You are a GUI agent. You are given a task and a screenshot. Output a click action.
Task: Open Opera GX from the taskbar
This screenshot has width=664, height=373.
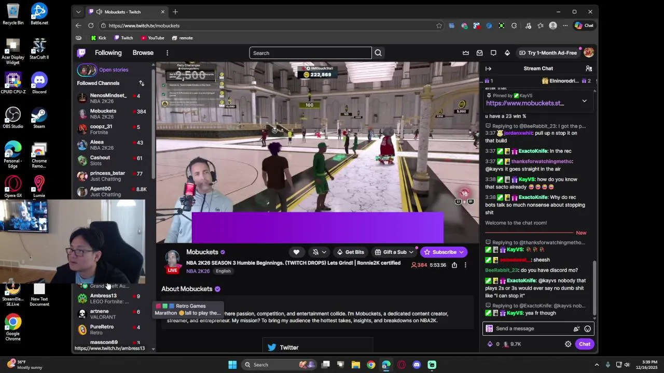[402, 365]
